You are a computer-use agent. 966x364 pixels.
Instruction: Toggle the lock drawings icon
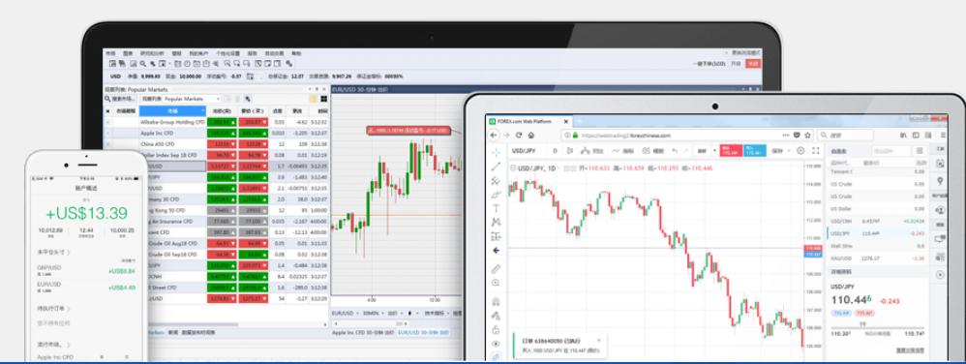tap(496, 329)
